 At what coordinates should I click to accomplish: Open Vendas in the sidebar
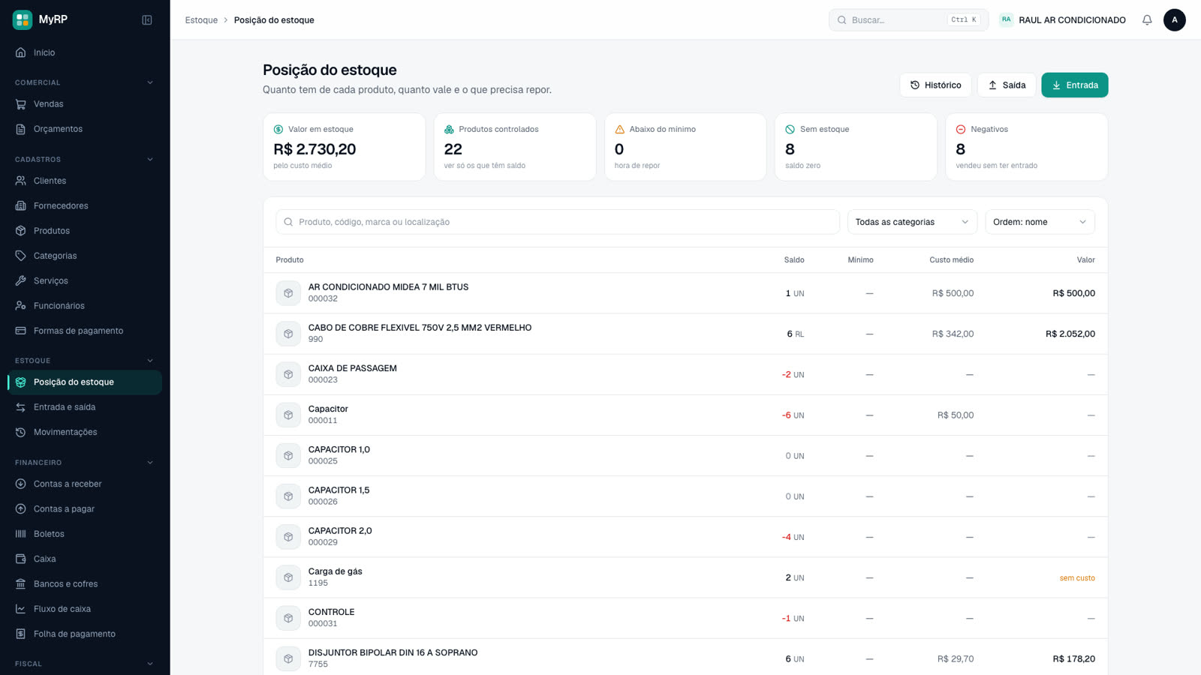[x=85, y=104]
